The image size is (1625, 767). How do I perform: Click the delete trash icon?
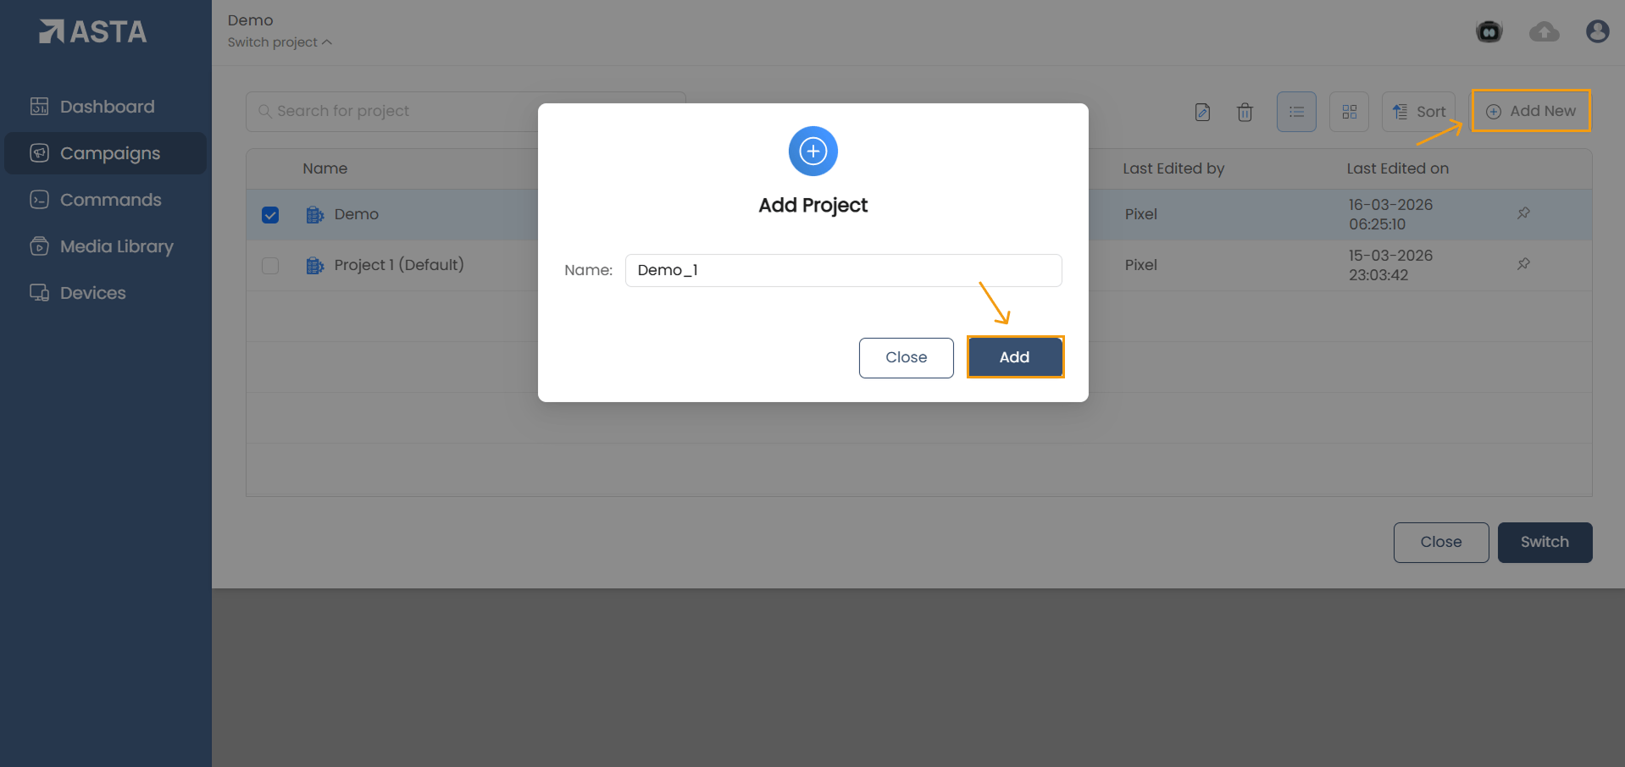coord(1245,112)
